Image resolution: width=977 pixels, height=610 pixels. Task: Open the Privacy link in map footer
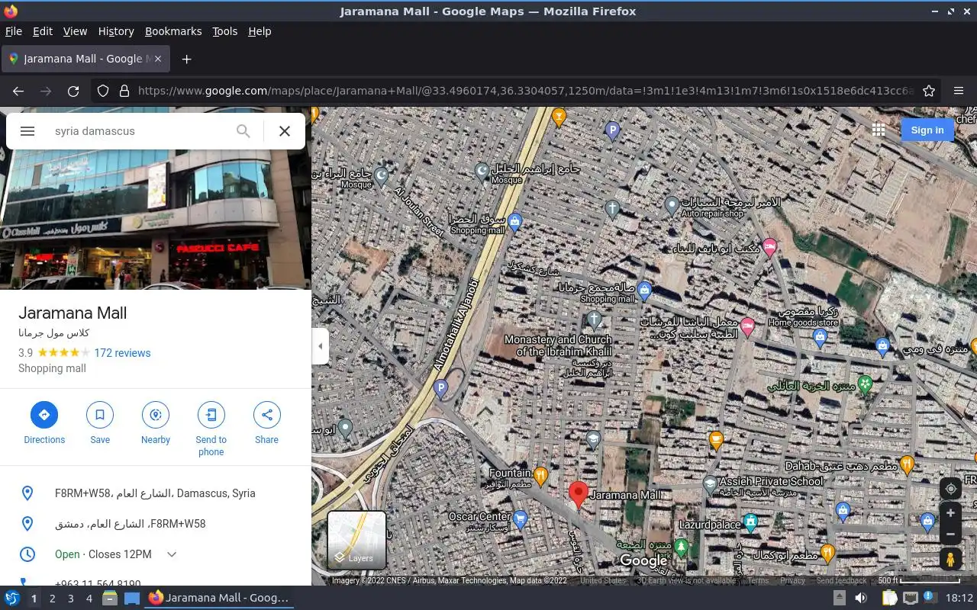point(792,580)
